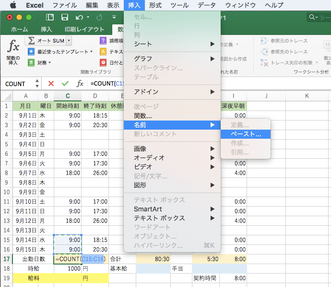Open the ファイル menu
The image size is (331, 287).
pyautogui.click(x=65, y=5)
